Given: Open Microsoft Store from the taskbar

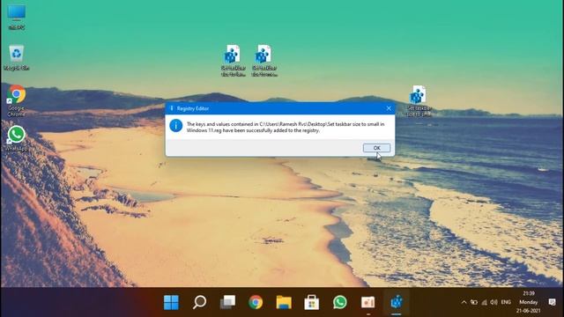Looking at the screenshot, I should (x=311, y=302).
